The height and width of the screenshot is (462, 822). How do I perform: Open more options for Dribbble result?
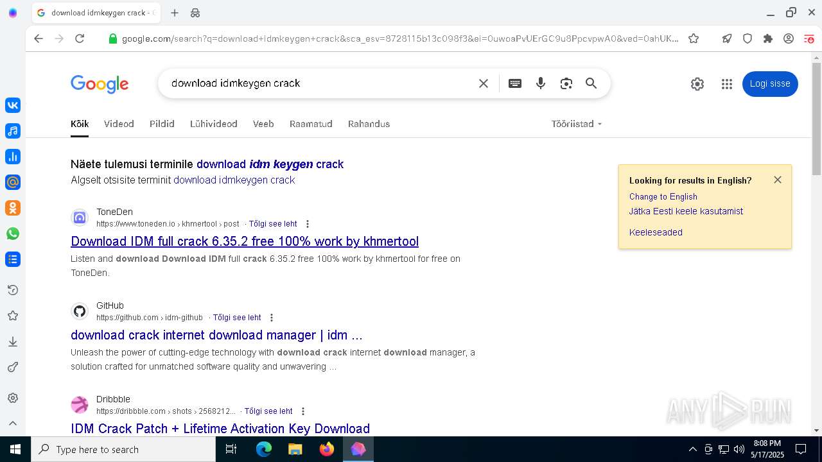pyautogui.click(x=303, y=411)
